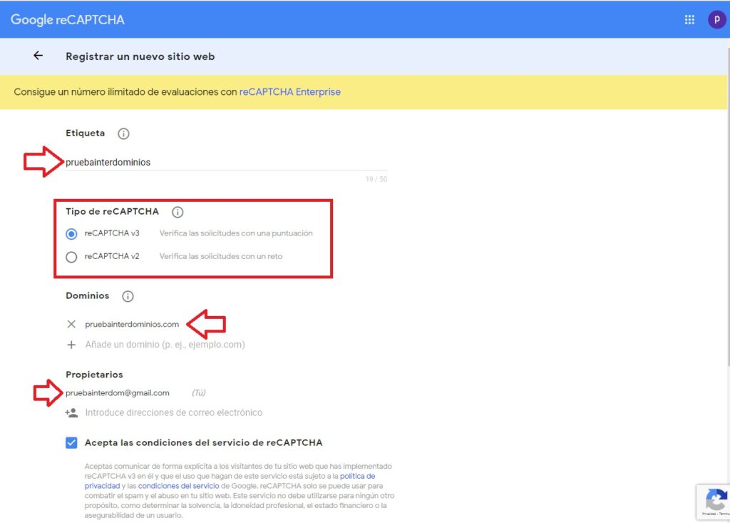Click the Registrar un nuevo sitio web heading
Image resolution: width=730 pixels, height=523 pixels.
[x=140, y=56]
